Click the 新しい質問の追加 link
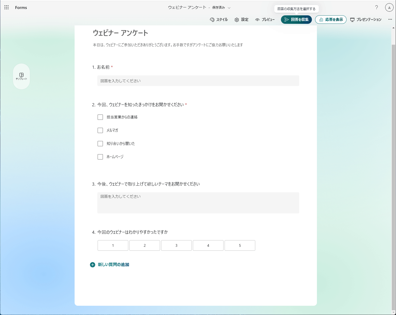396x315 pixels. tap(113, 264)
